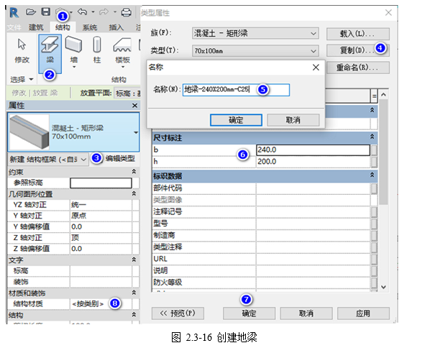Screen dimensions: 425x348
Task: Close the 名称 name dialog
Action: pos(316,67)
